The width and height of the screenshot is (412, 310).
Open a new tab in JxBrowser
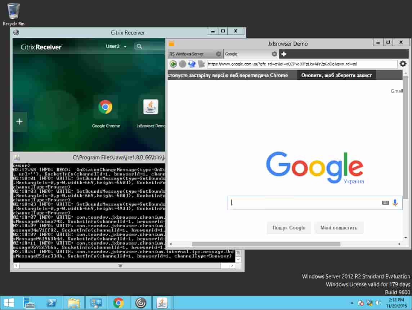pyautogui.click(x=284, y=54)
